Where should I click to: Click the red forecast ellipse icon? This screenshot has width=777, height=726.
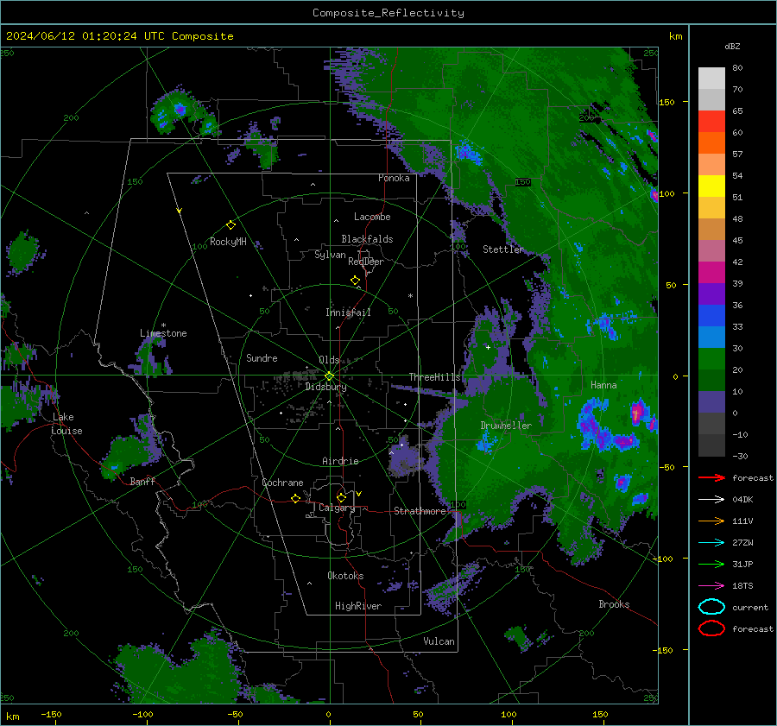pos(711,628)
